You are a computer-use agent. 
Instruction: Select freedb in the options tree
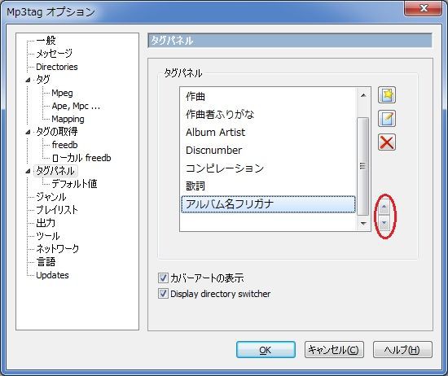64,145
